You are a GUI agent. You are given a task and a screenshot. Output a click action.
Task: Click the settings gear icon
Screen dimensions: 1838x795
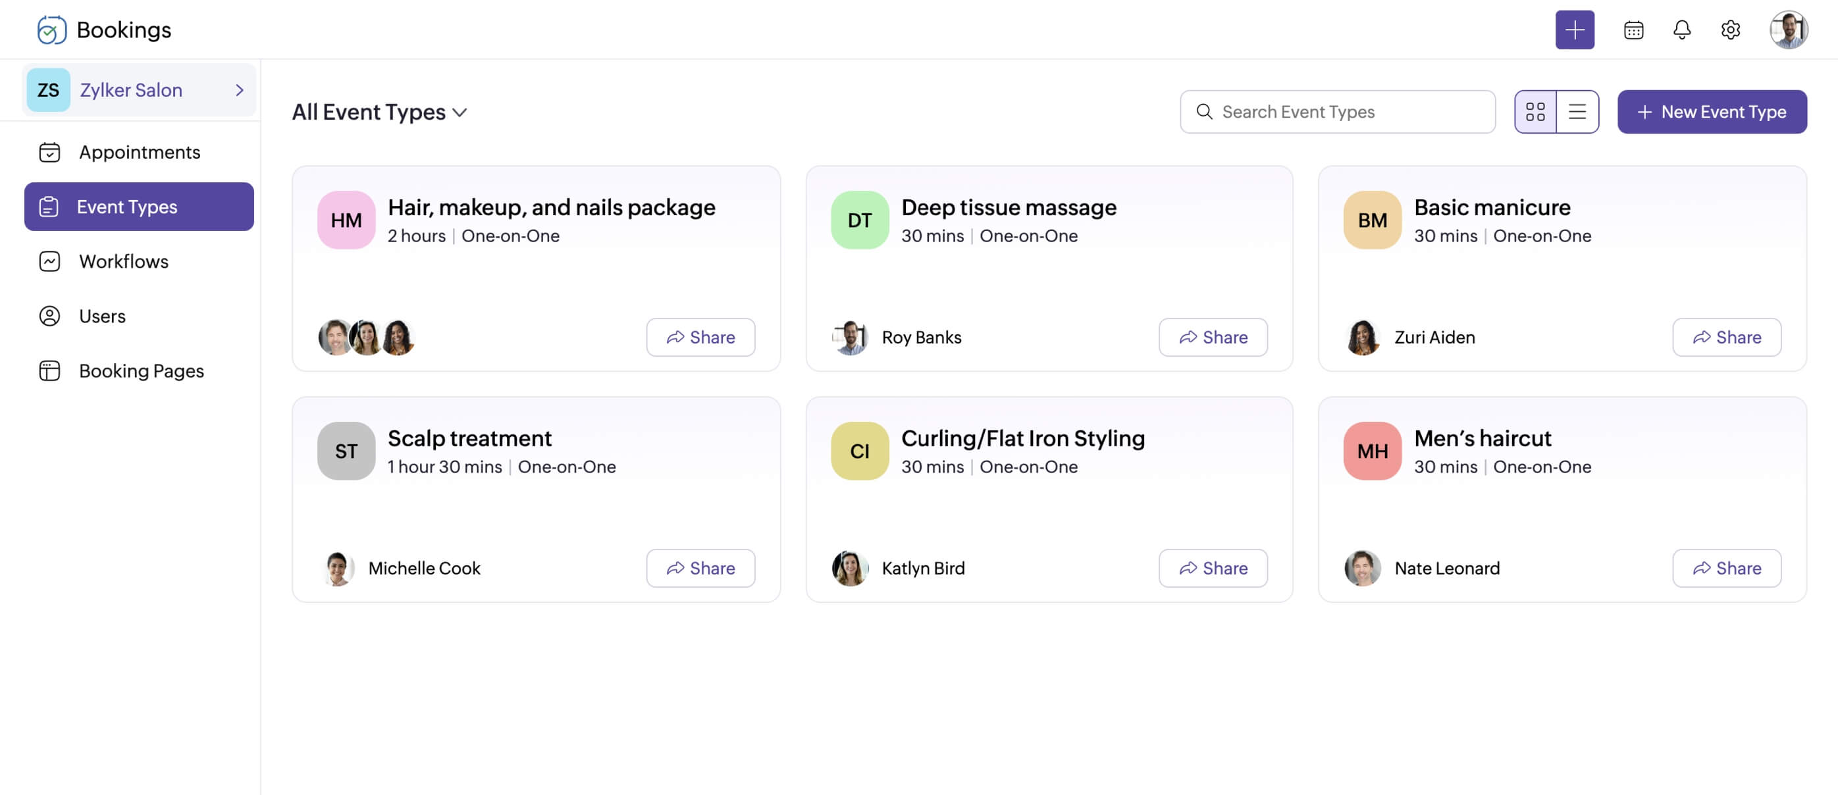click(x=1731, y=30)
